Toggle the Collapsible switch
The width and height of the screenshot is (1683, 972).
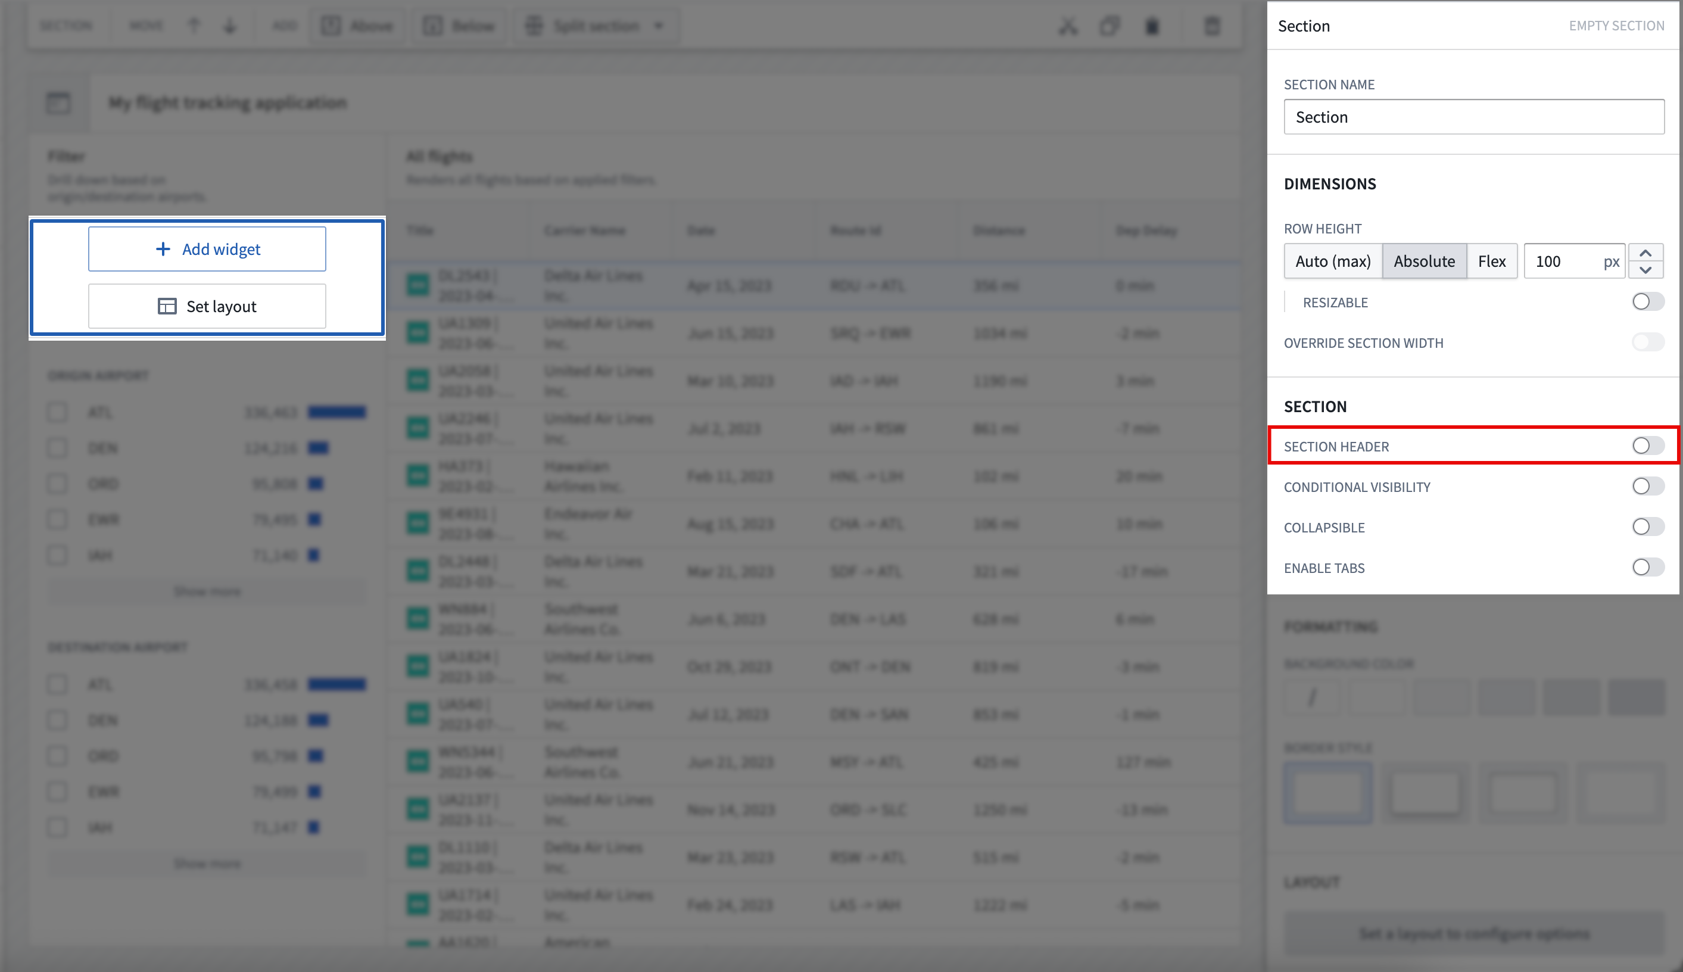[x=1648, y=526]
